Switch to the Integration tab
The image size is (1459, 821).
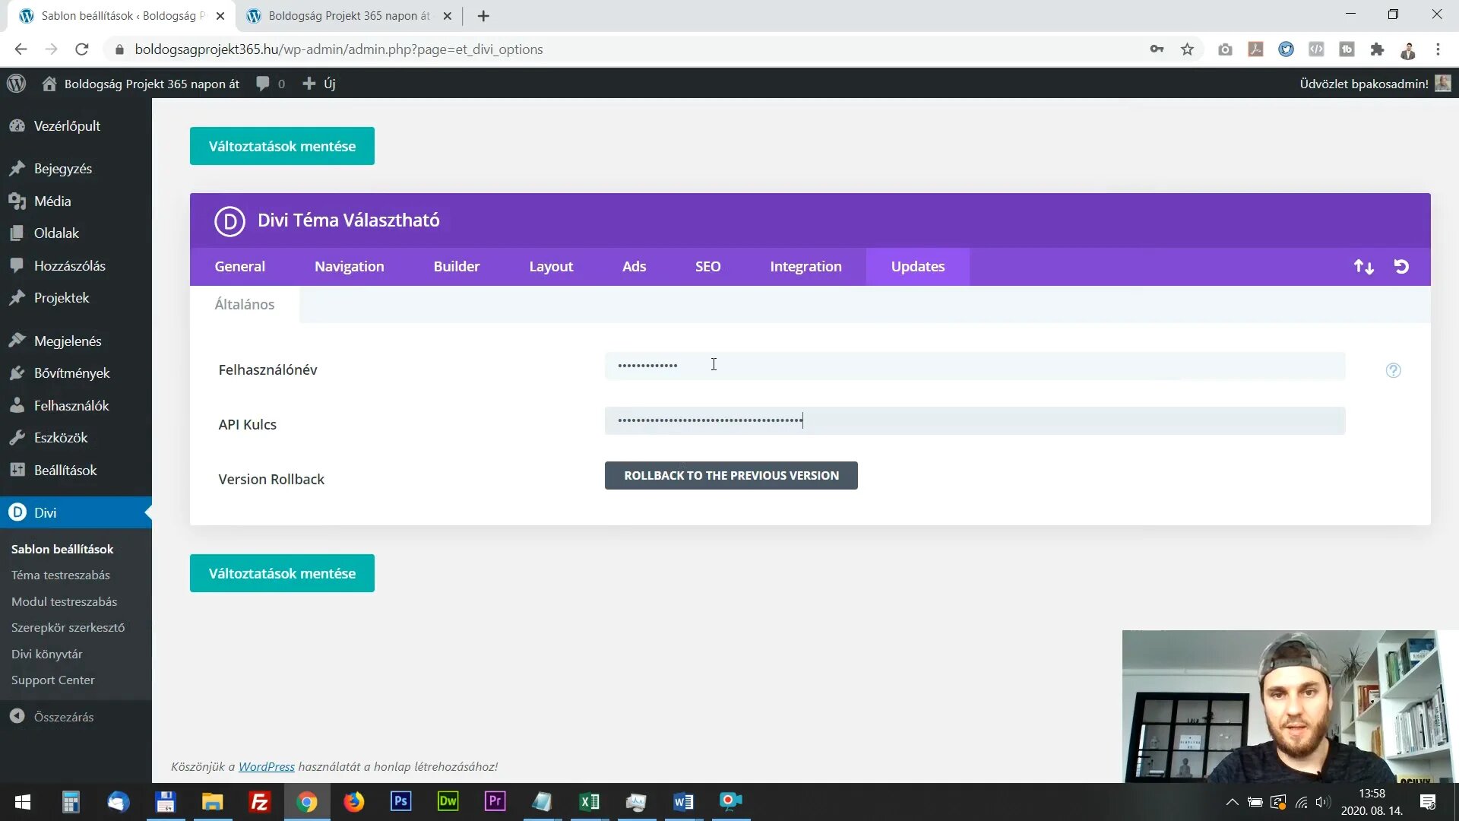pyautogui.click(x=806, y=267)
